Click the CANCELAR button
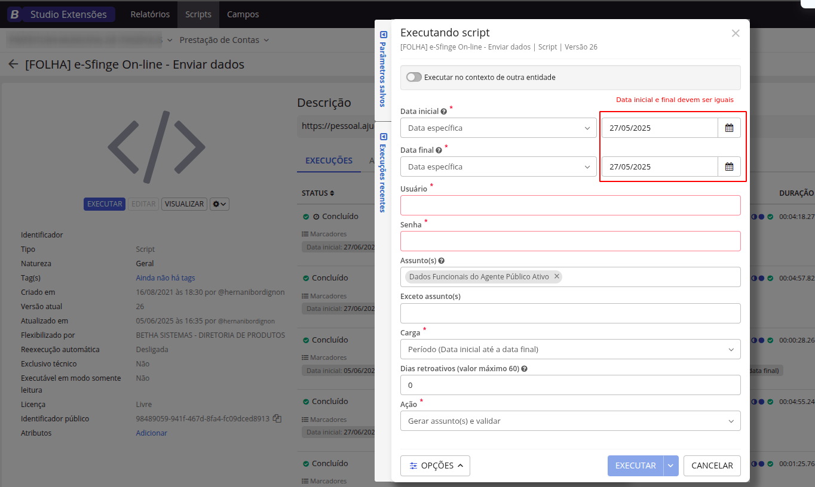Image resolution: width=815 pixels, height=487 pixels. click(712, 466)
